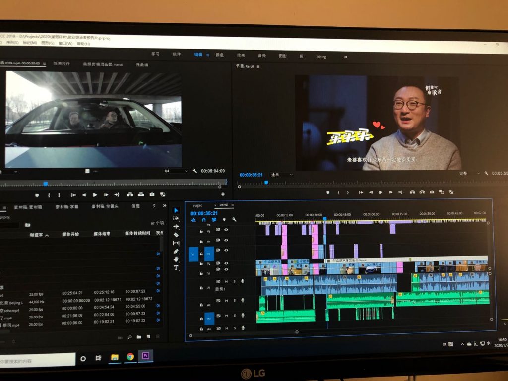508x381 pixels.
Task: Open Program monitor Reroll panel menu
Action: pyautogui.click(x=258, y=67)
